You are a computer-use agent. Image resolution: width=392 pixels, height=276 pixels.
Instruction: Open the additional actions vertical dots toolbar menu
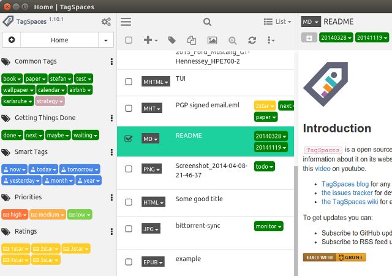[271, 40]
